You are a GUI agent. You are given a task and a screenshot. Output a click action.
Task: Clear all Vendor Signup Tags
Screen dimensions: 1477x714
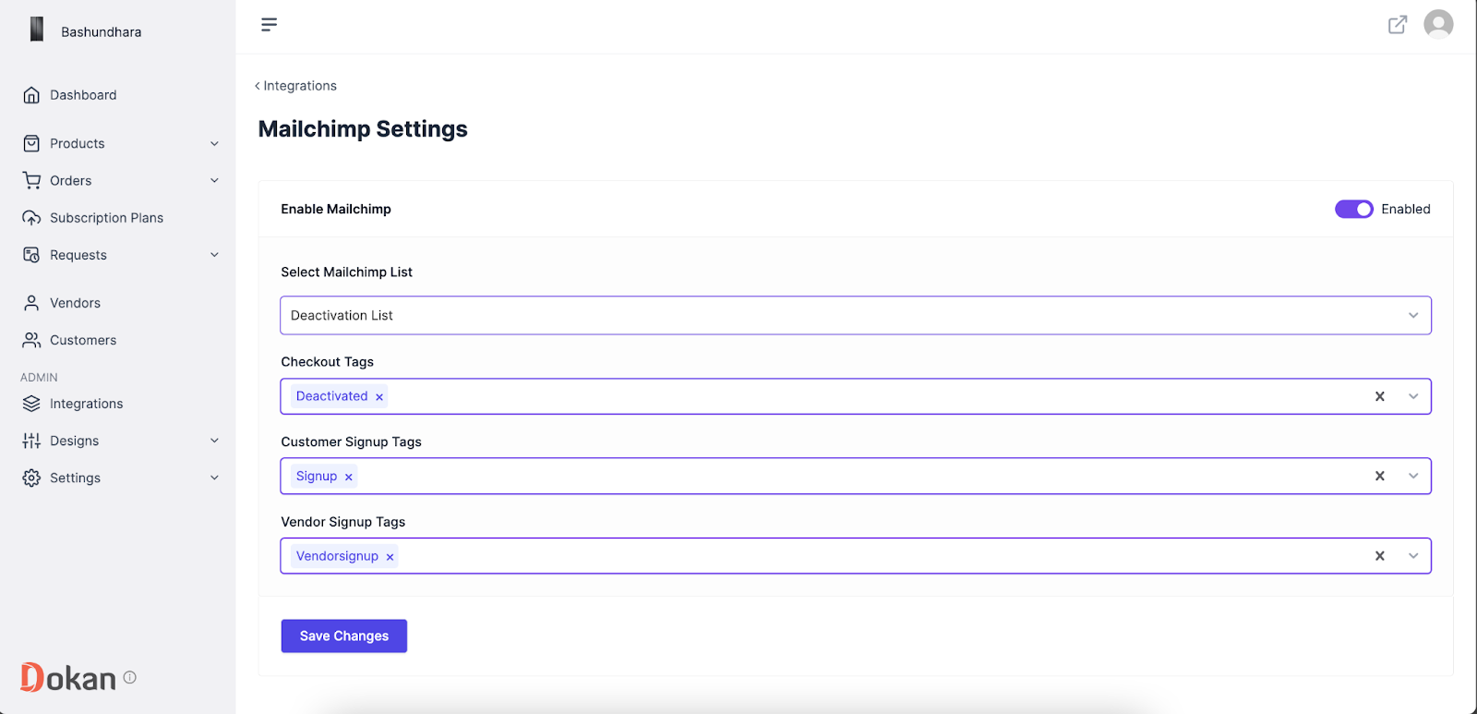(x=1380, y=556)
